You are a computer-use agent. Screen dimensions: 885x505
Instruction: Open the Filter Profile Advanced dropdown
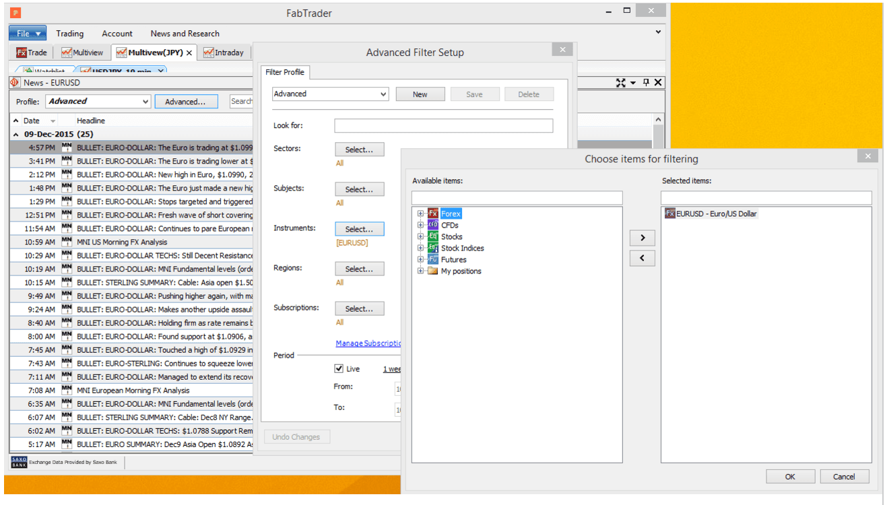click(x=383, y=94)
